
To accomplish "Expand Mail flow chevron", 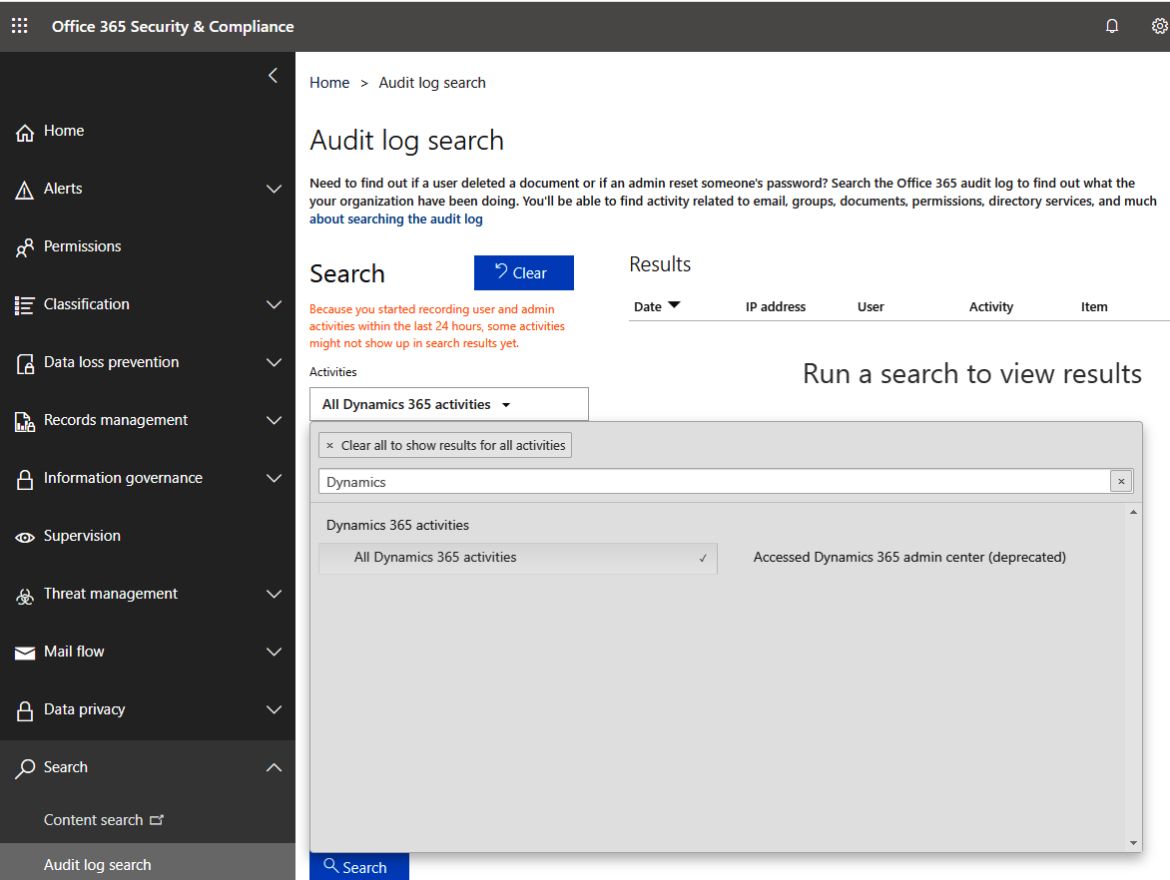I will [274, 652].
